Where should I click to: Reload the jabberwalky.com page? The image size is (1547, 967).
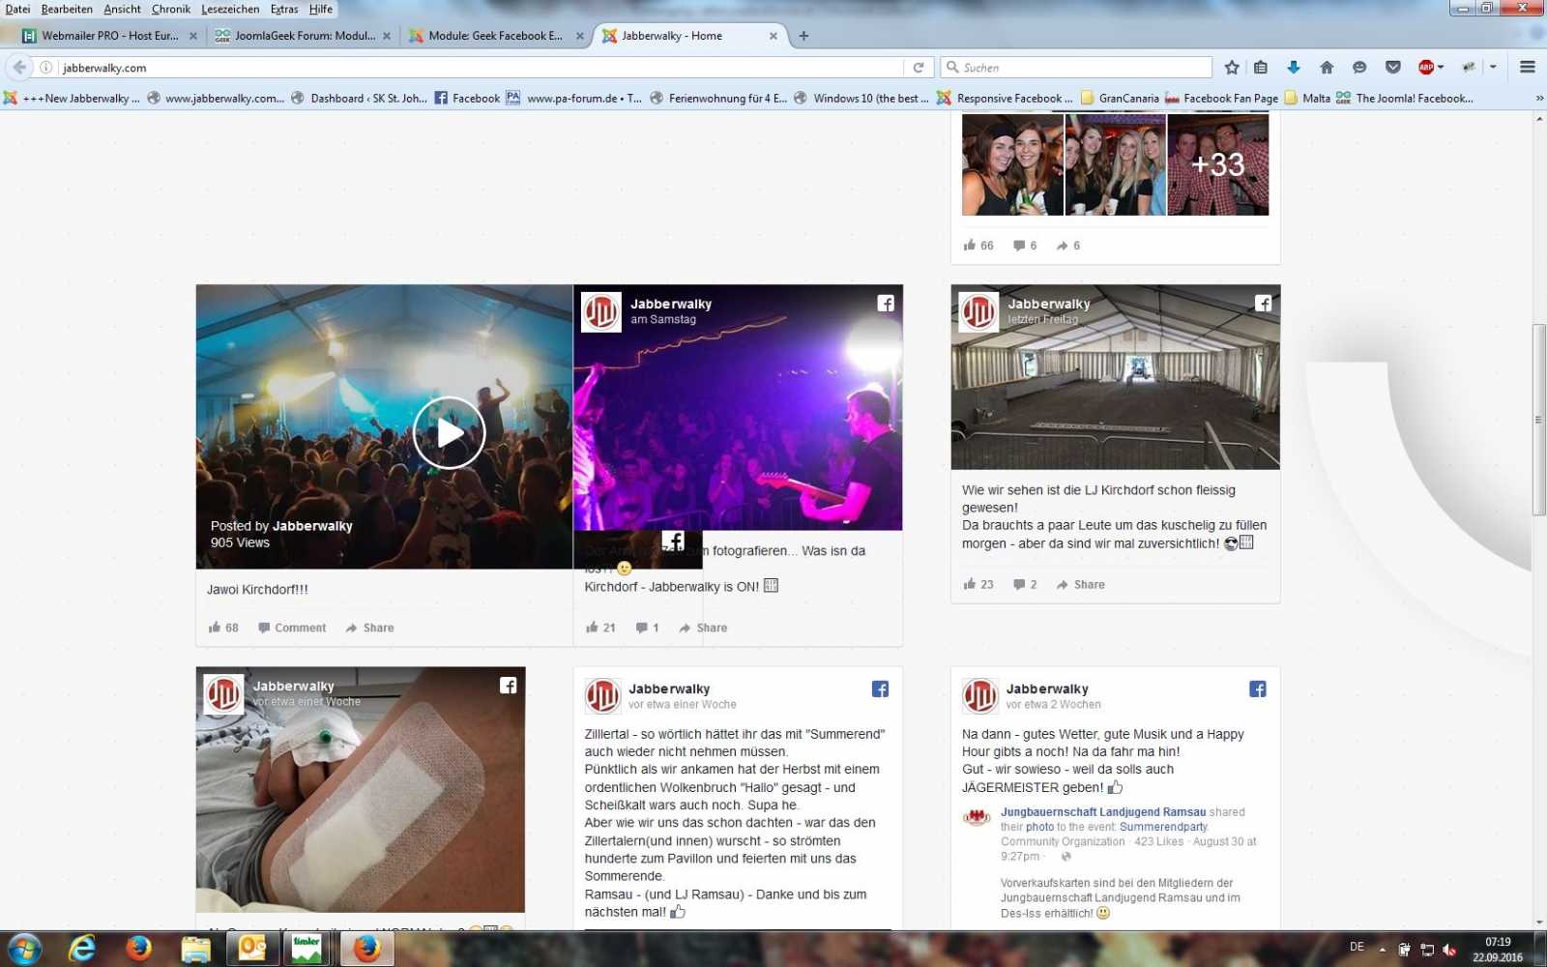(919, 68)
